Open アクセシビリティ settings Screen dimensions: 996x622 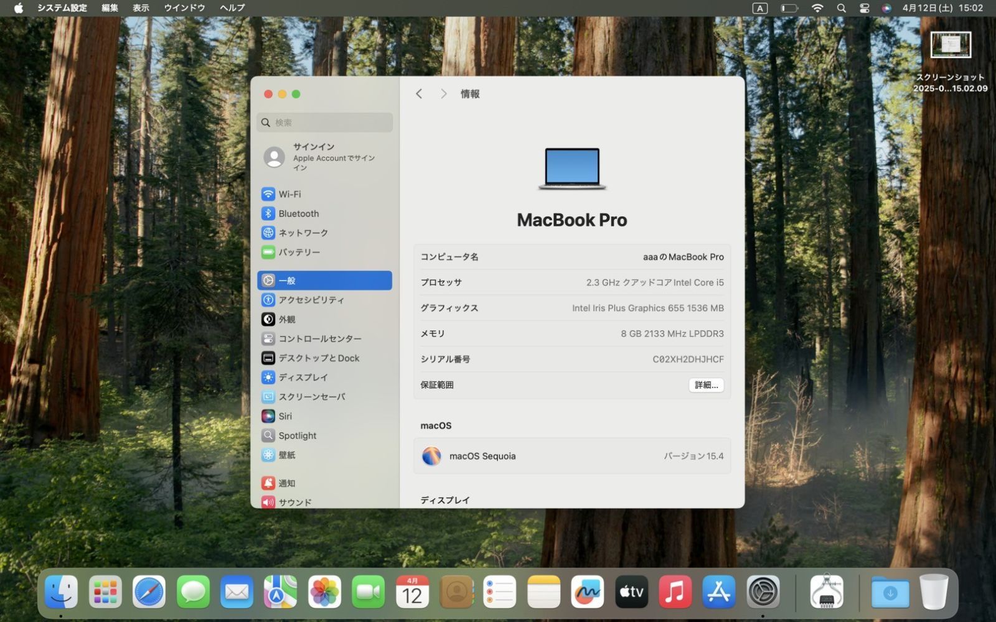tap(324, 300)
